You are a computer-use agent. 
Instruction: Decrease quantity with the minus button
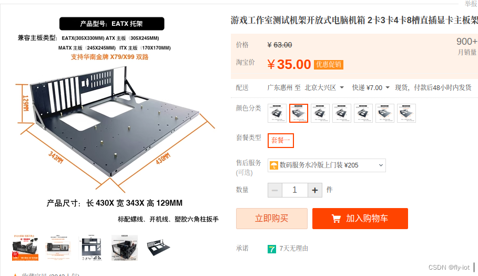275,190
